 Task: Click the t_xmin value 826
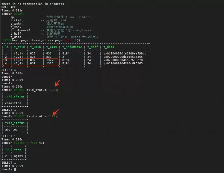click(33, 57)
